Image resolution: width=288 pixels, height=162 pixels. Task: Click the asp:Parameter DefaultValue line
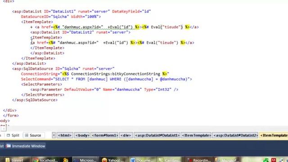point(104,90)
